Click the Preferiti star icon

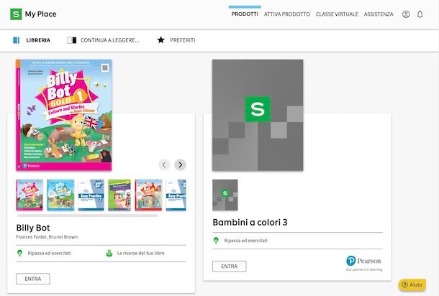click(160, 40)
